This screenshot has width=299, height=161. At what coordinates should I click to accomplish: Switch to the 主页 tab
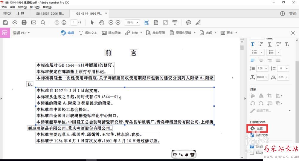click(7, 13)
